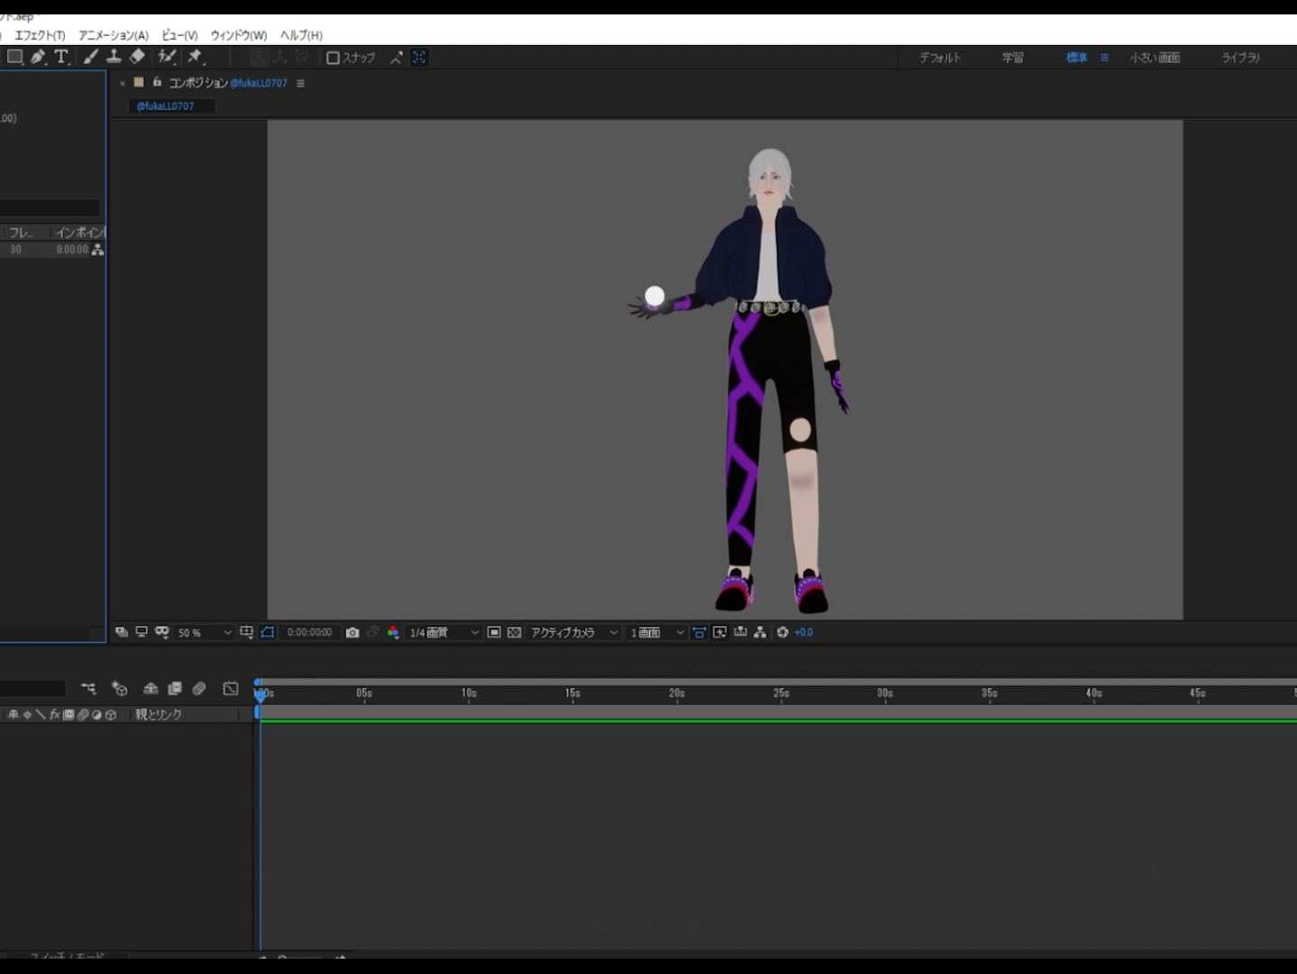Enable motion blur for layers icon
The width and height of the screenshot is (1297, 974).
[x=199, y=688]
